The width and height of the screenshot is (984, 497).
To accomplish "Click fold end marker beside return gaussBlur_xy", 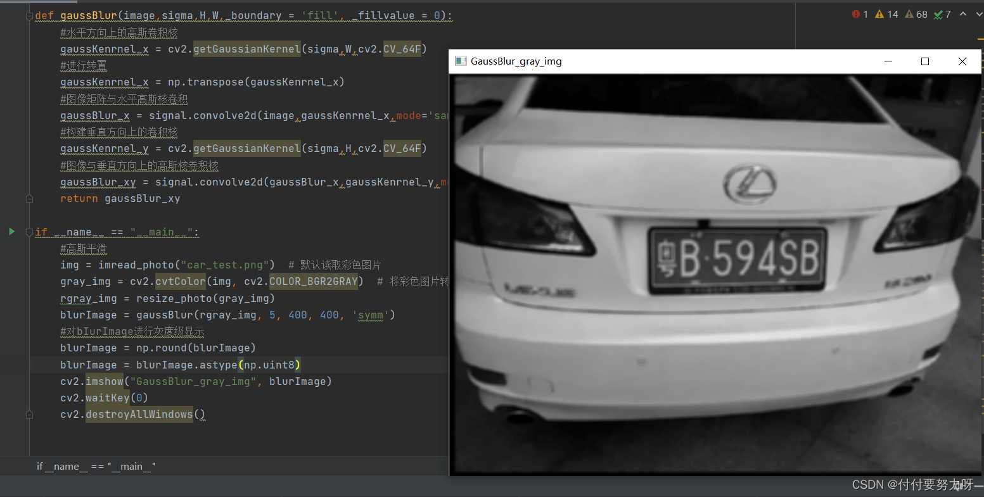I will point(29,199).
